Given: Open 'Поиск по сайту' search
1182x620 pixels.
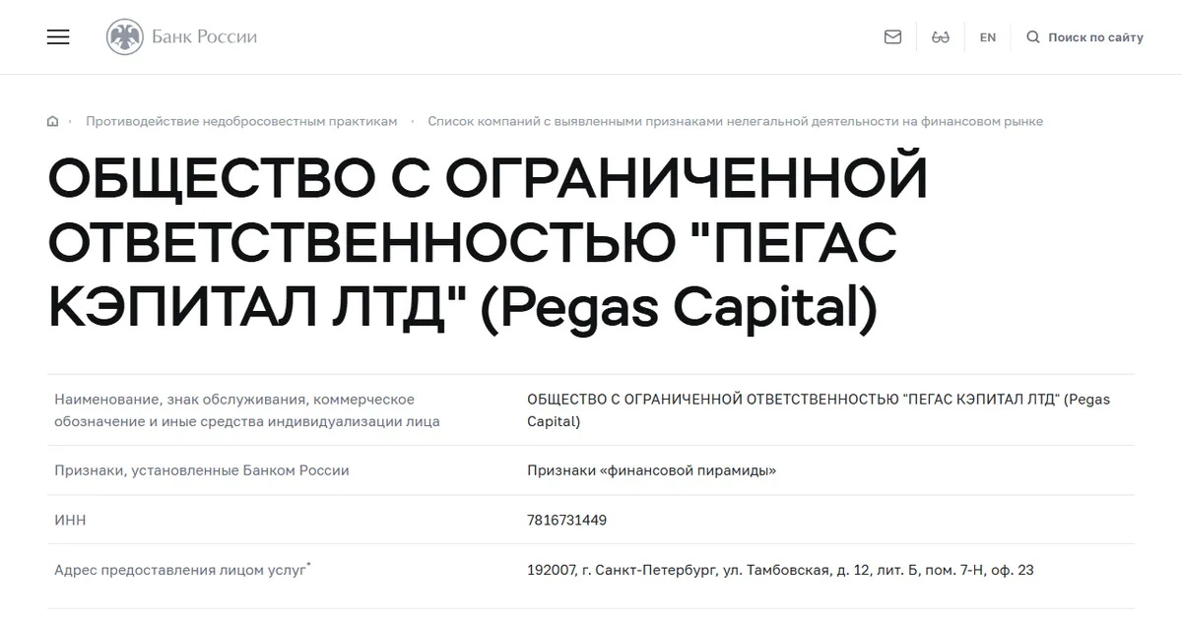Looking at the screenshot, I should 1095,37.
